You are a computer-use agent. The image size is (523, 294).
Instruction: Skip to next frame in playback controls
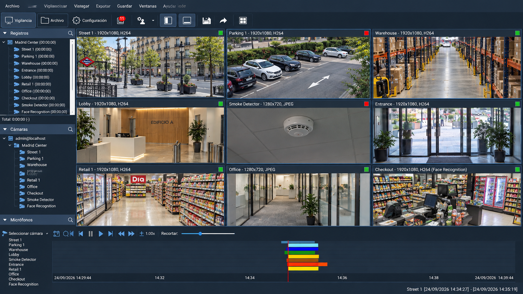click(110, 234)
